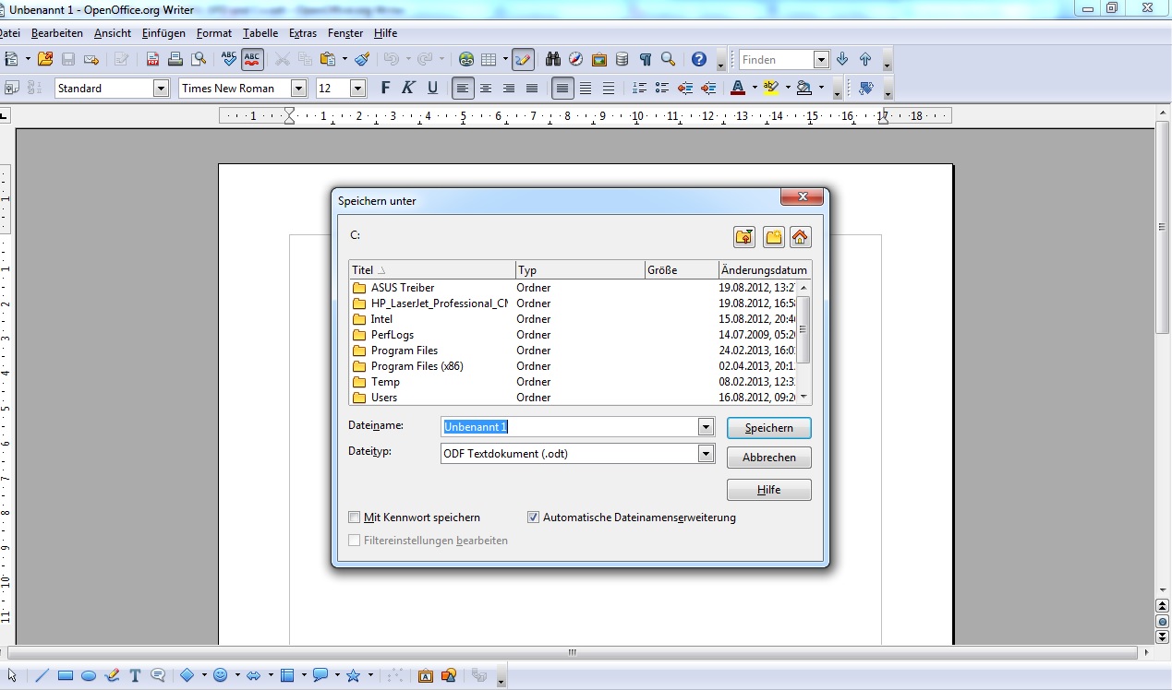Toggle underline formatting icon
The image size is (1172, 690).
tap(432, 89)
